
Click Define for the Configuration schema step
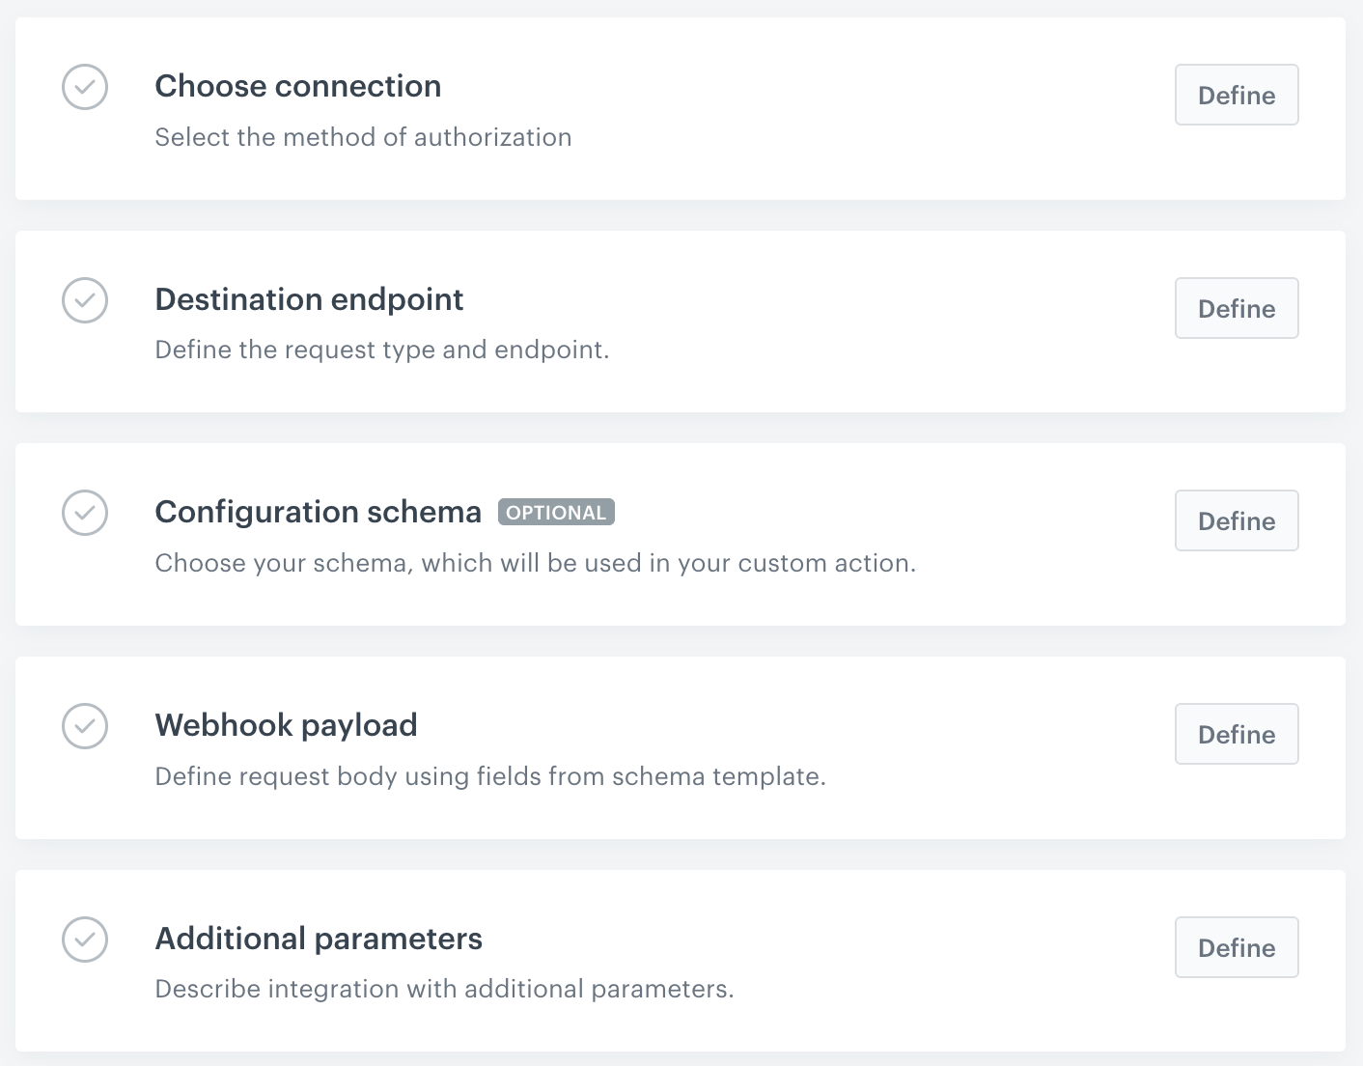[1237, 520]
